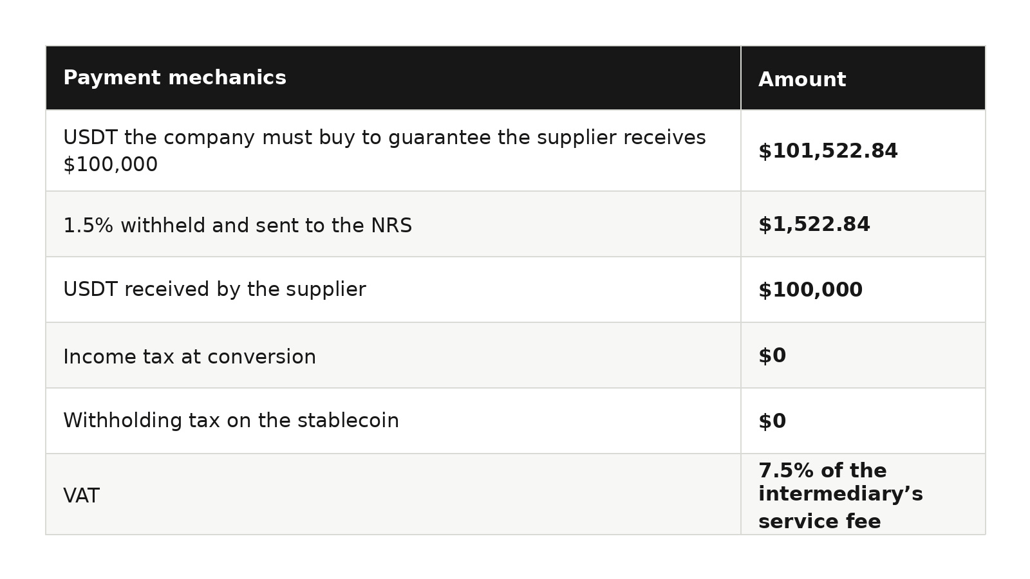Select the VAT row label

[x=81, y=496]
